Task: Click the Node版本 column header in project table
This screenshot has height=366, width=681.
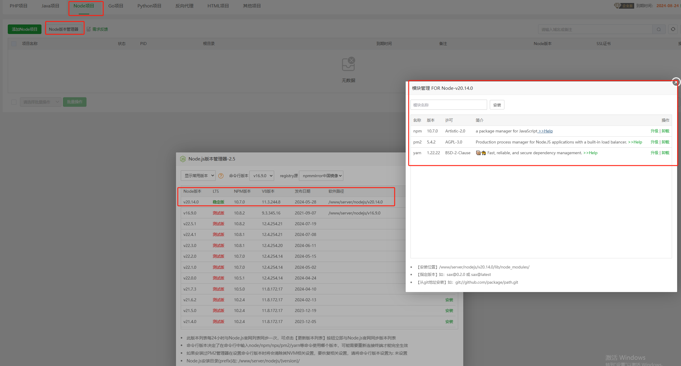Action: click(x=543, y=44)
